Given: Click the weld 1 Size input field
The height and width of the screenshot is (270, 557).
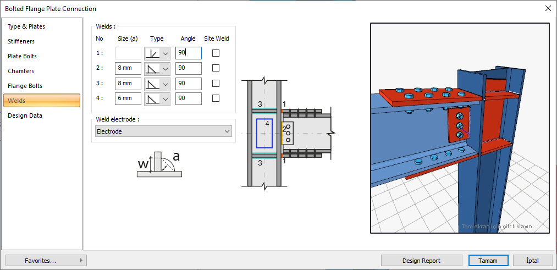Looking at the screenshot, I should [128, 53].
